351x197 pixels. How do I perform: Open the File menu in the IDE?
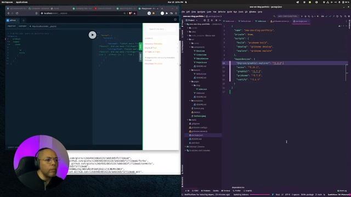point(184,11)
